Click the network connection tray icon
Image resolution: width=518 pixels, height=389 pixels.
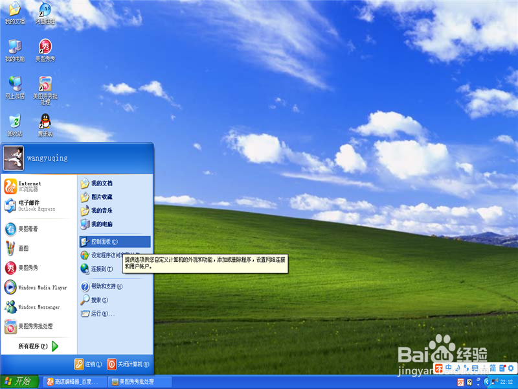495,382
